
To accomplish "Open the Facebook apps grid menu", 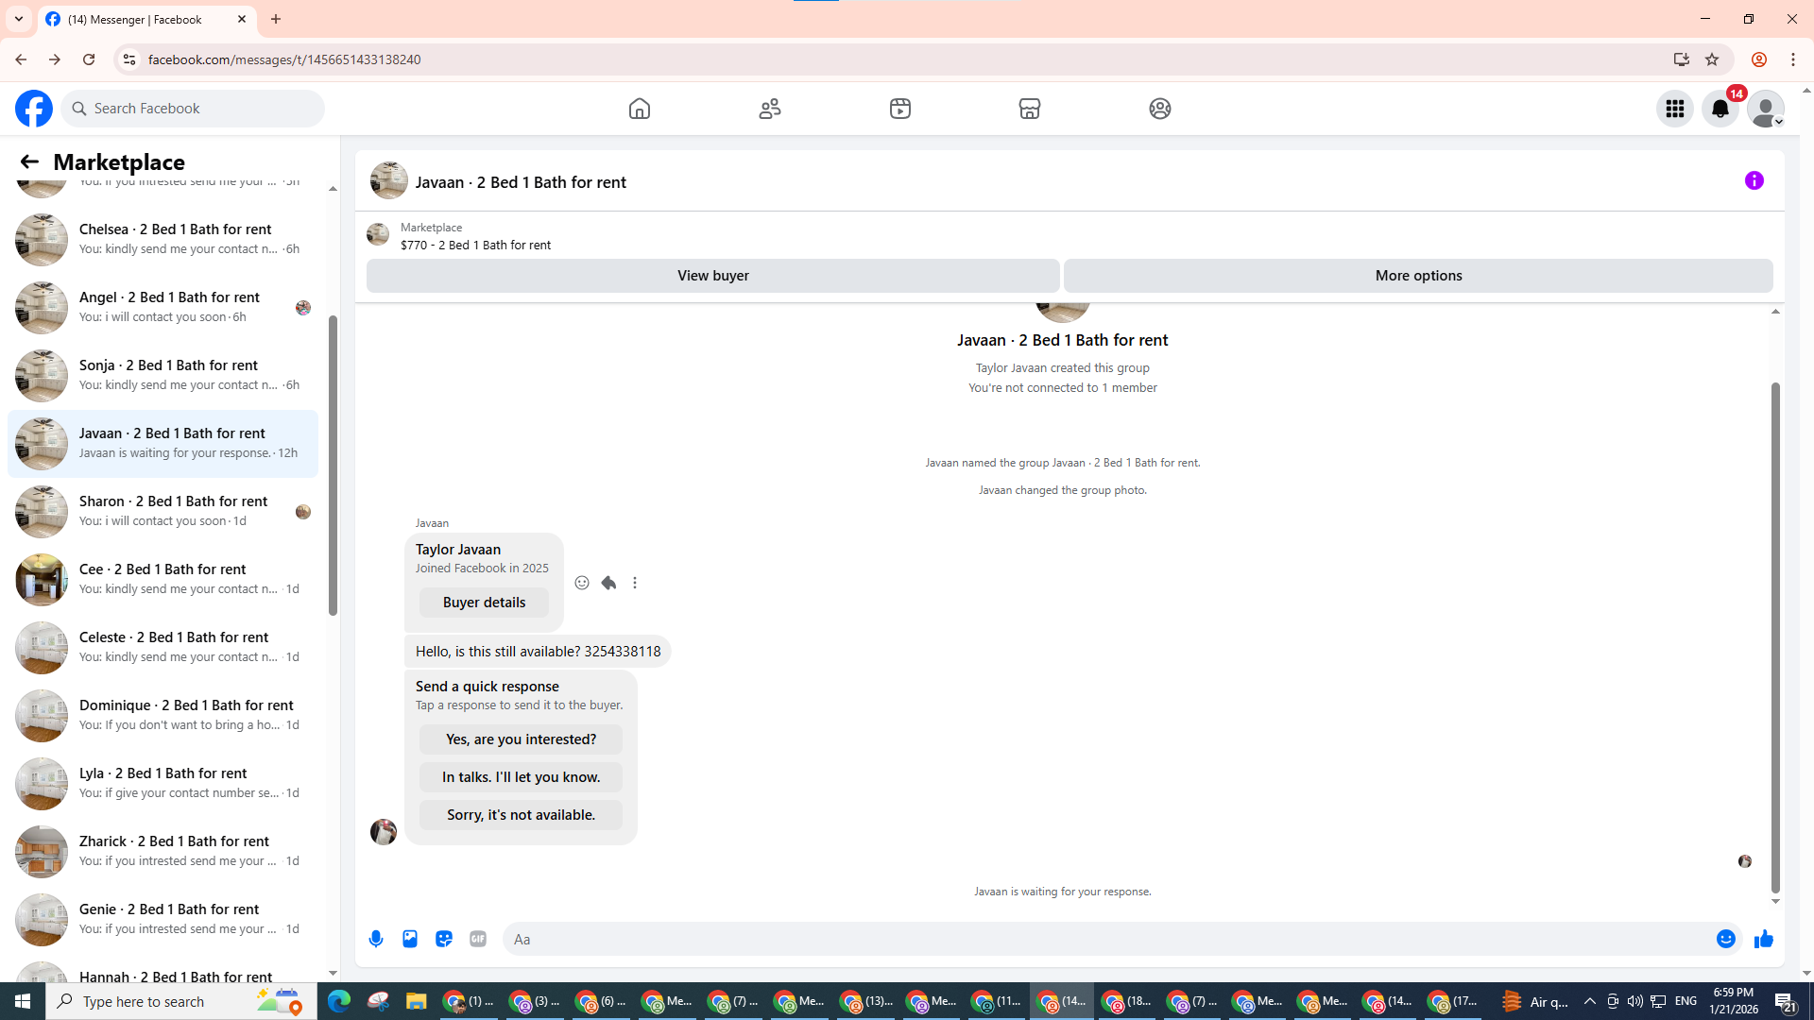I will 1674,109.
